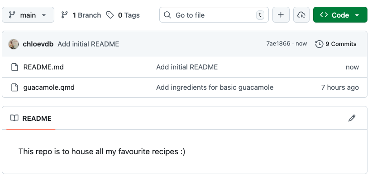Click the branch icon beside main
Image resolution: width=372 pixels, height=184 pixels.
pyautogui.click(x=12, y=15)
